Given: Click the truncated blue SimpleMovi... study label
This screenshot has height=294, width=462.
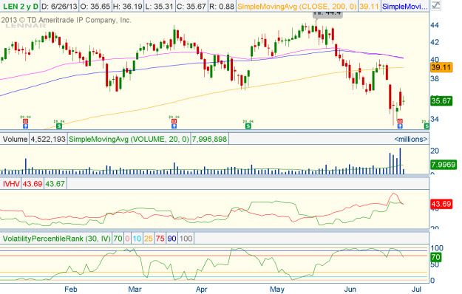Looking at the screenshot, I should pos(405,6).
